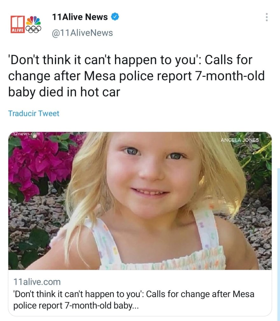280x321 pixels.
Task: Click the tweet headline text
Action: (x=136, y=76)
